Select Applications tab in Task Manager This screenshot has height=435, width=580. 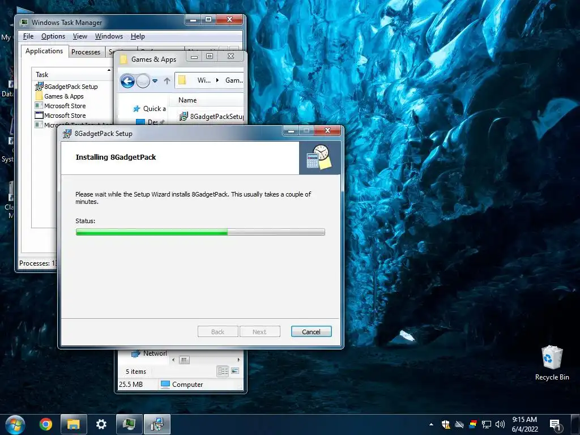click(44, 51)
